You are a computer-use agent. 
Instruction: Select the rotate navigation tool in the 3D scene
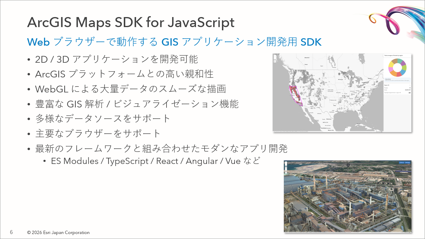(286, 170)
